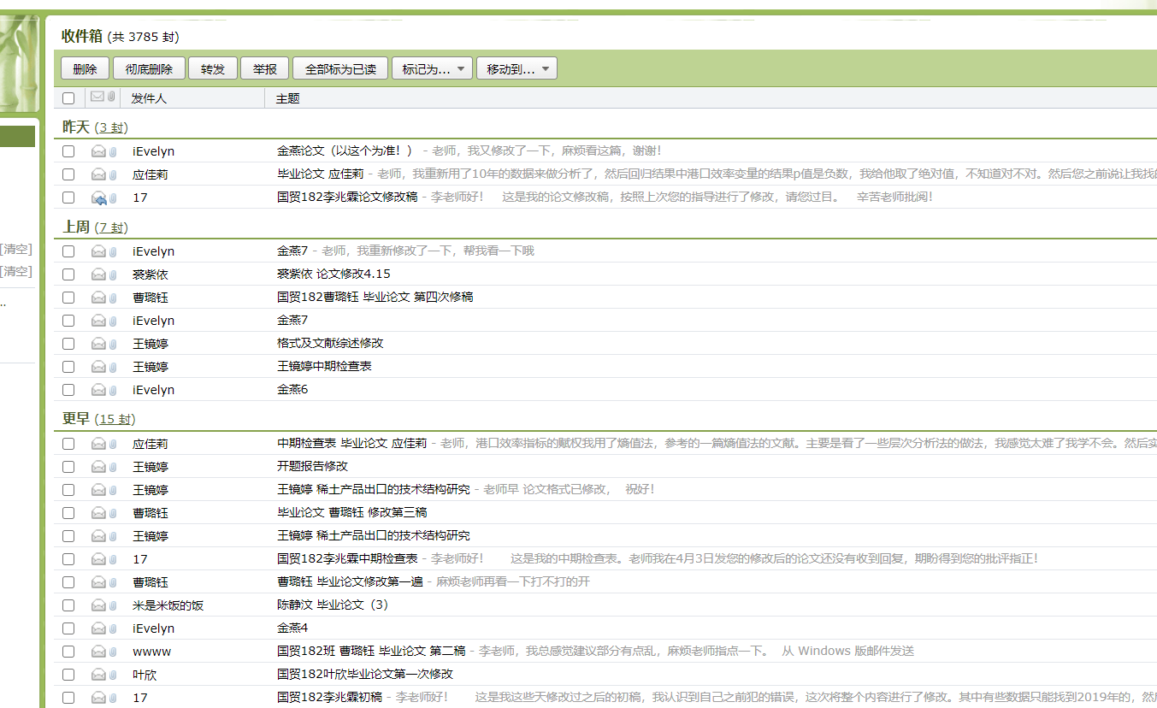Click the envelope read-status icon in column header
1157x708 pixels.
(97, 97)
